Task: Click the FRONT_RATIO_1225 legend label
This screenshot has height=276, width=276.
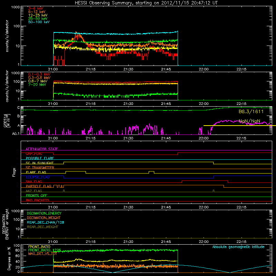Action: (45, 250)
